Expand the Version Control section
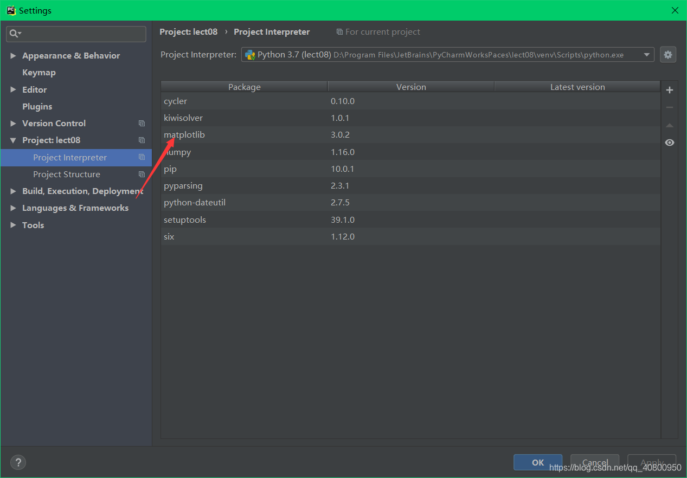The image size is (687, 478). point(13,123)
